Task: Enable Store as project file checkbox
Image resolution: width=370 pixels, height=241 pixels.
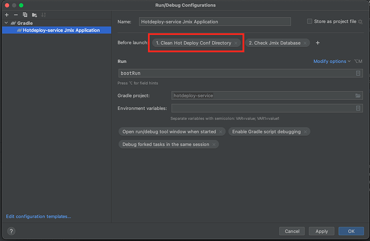Action: [309, 21]
